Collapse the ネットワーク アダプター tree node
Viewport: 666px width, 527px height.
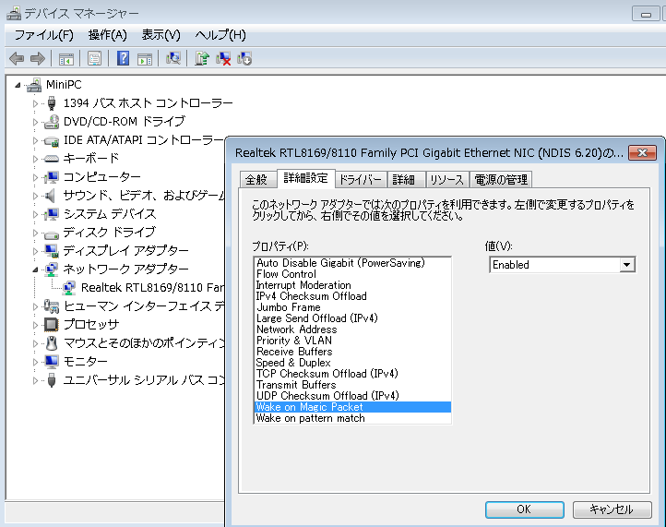[x=36, y=269]
